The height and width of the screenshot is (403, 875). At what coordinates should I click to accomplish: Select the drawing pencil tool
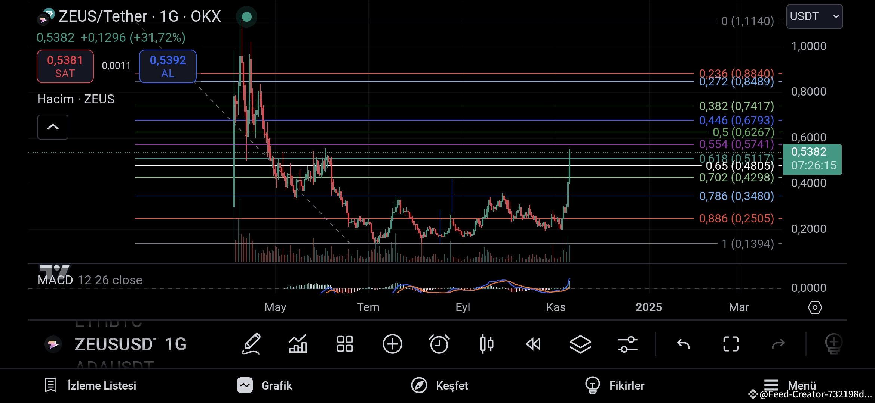[x=251, y=344]
